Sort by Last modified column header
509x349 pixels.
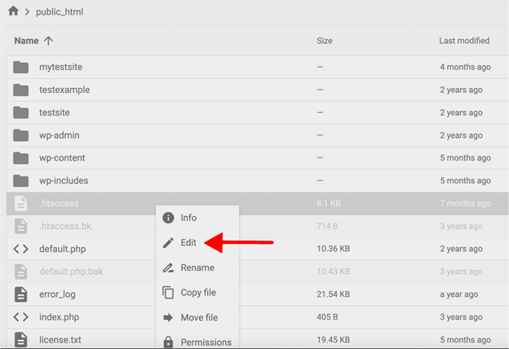[x=464, y=41]
